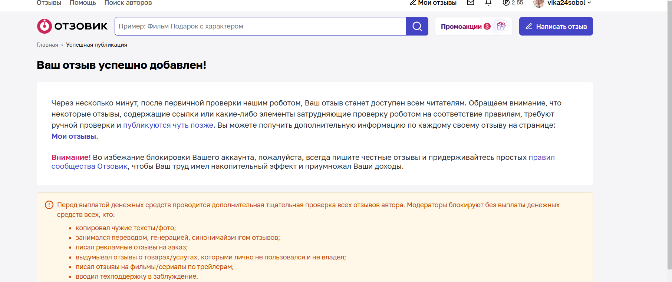Focus the search input field
The height and width of the screenshot is (282, 672).
click(x=260, y=26)
